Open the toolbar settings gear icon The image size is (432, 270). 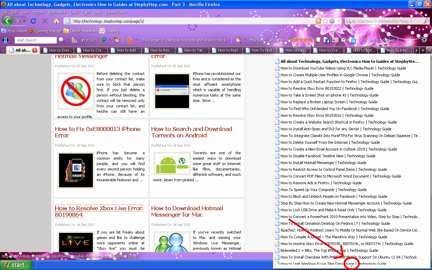coord(424,40)
